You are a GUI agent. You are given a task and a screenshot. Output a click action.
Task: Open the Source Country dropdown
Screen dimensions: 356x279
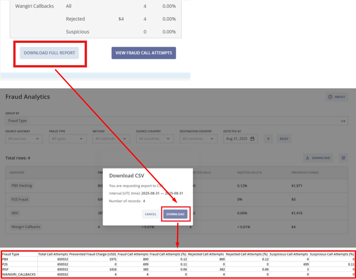(155, 139)
